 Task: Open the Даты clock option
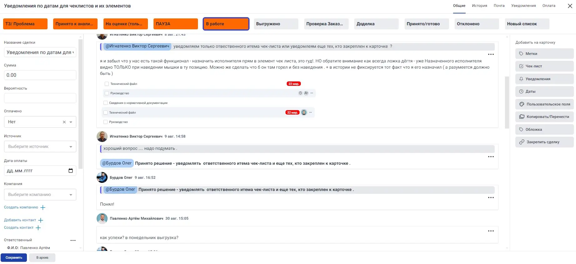click(544, 91)
